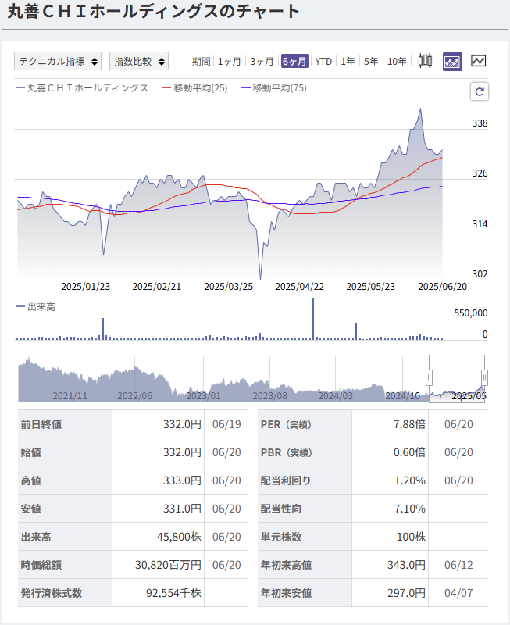The height and width of the screenshot is (625, 510).
Task: Toggle the 移動平均(75) legend series
Action: tap(274, 88)
